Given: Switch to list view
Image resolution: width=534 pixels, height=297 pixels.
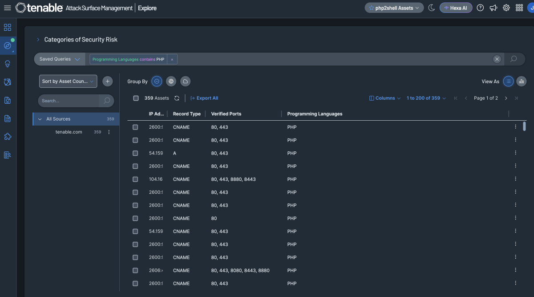Looking at the screenshot, I should click(x=508, y=81).
